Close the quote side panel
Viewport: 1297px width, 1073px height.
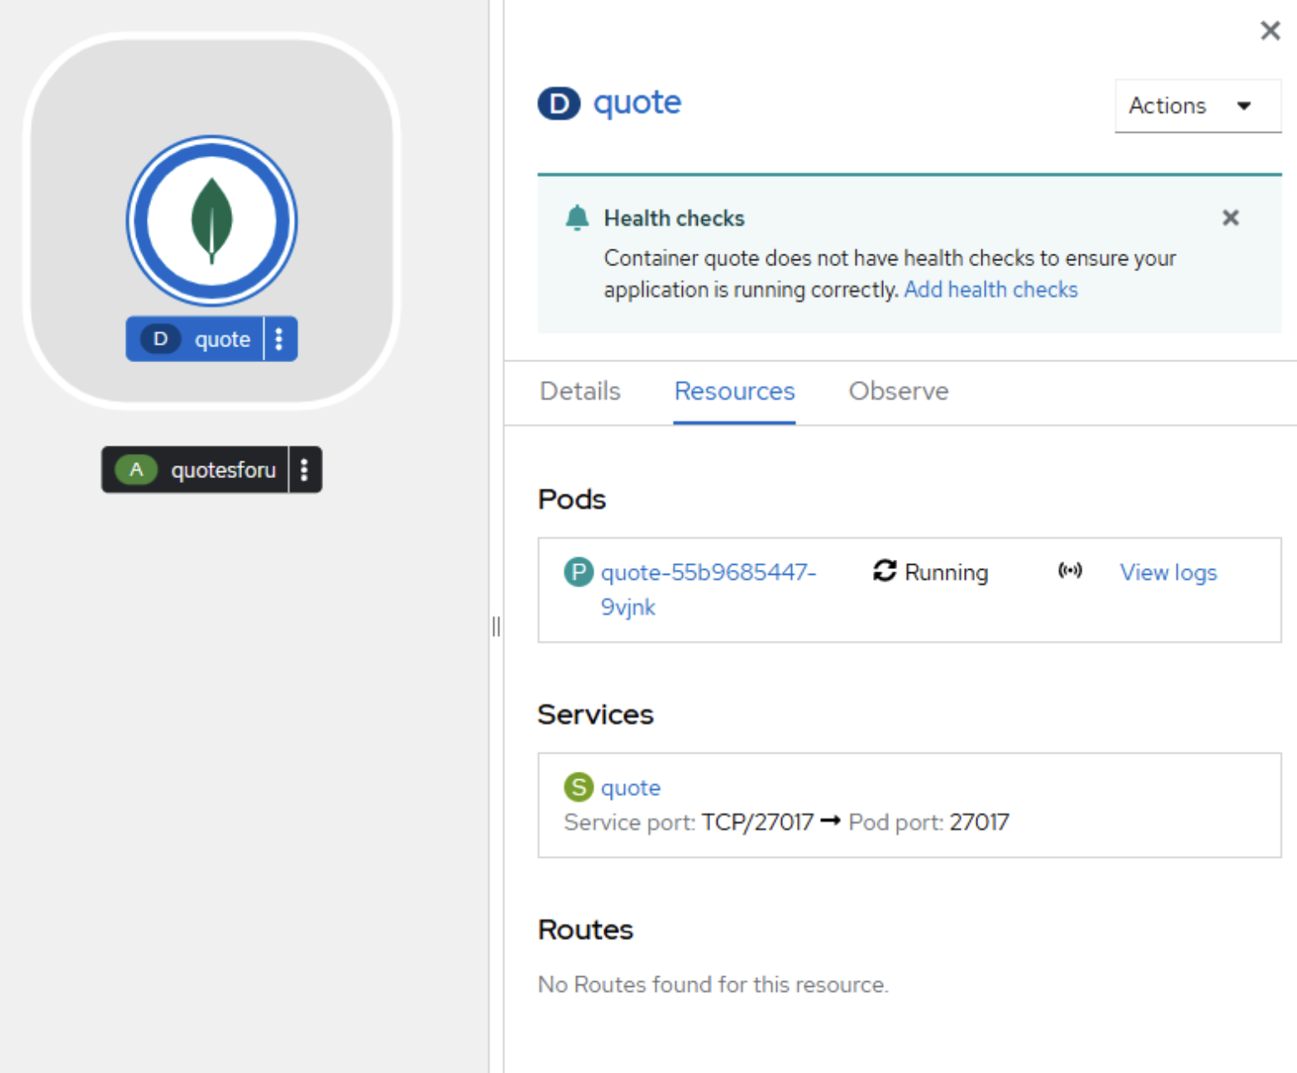click(1269, 31)
